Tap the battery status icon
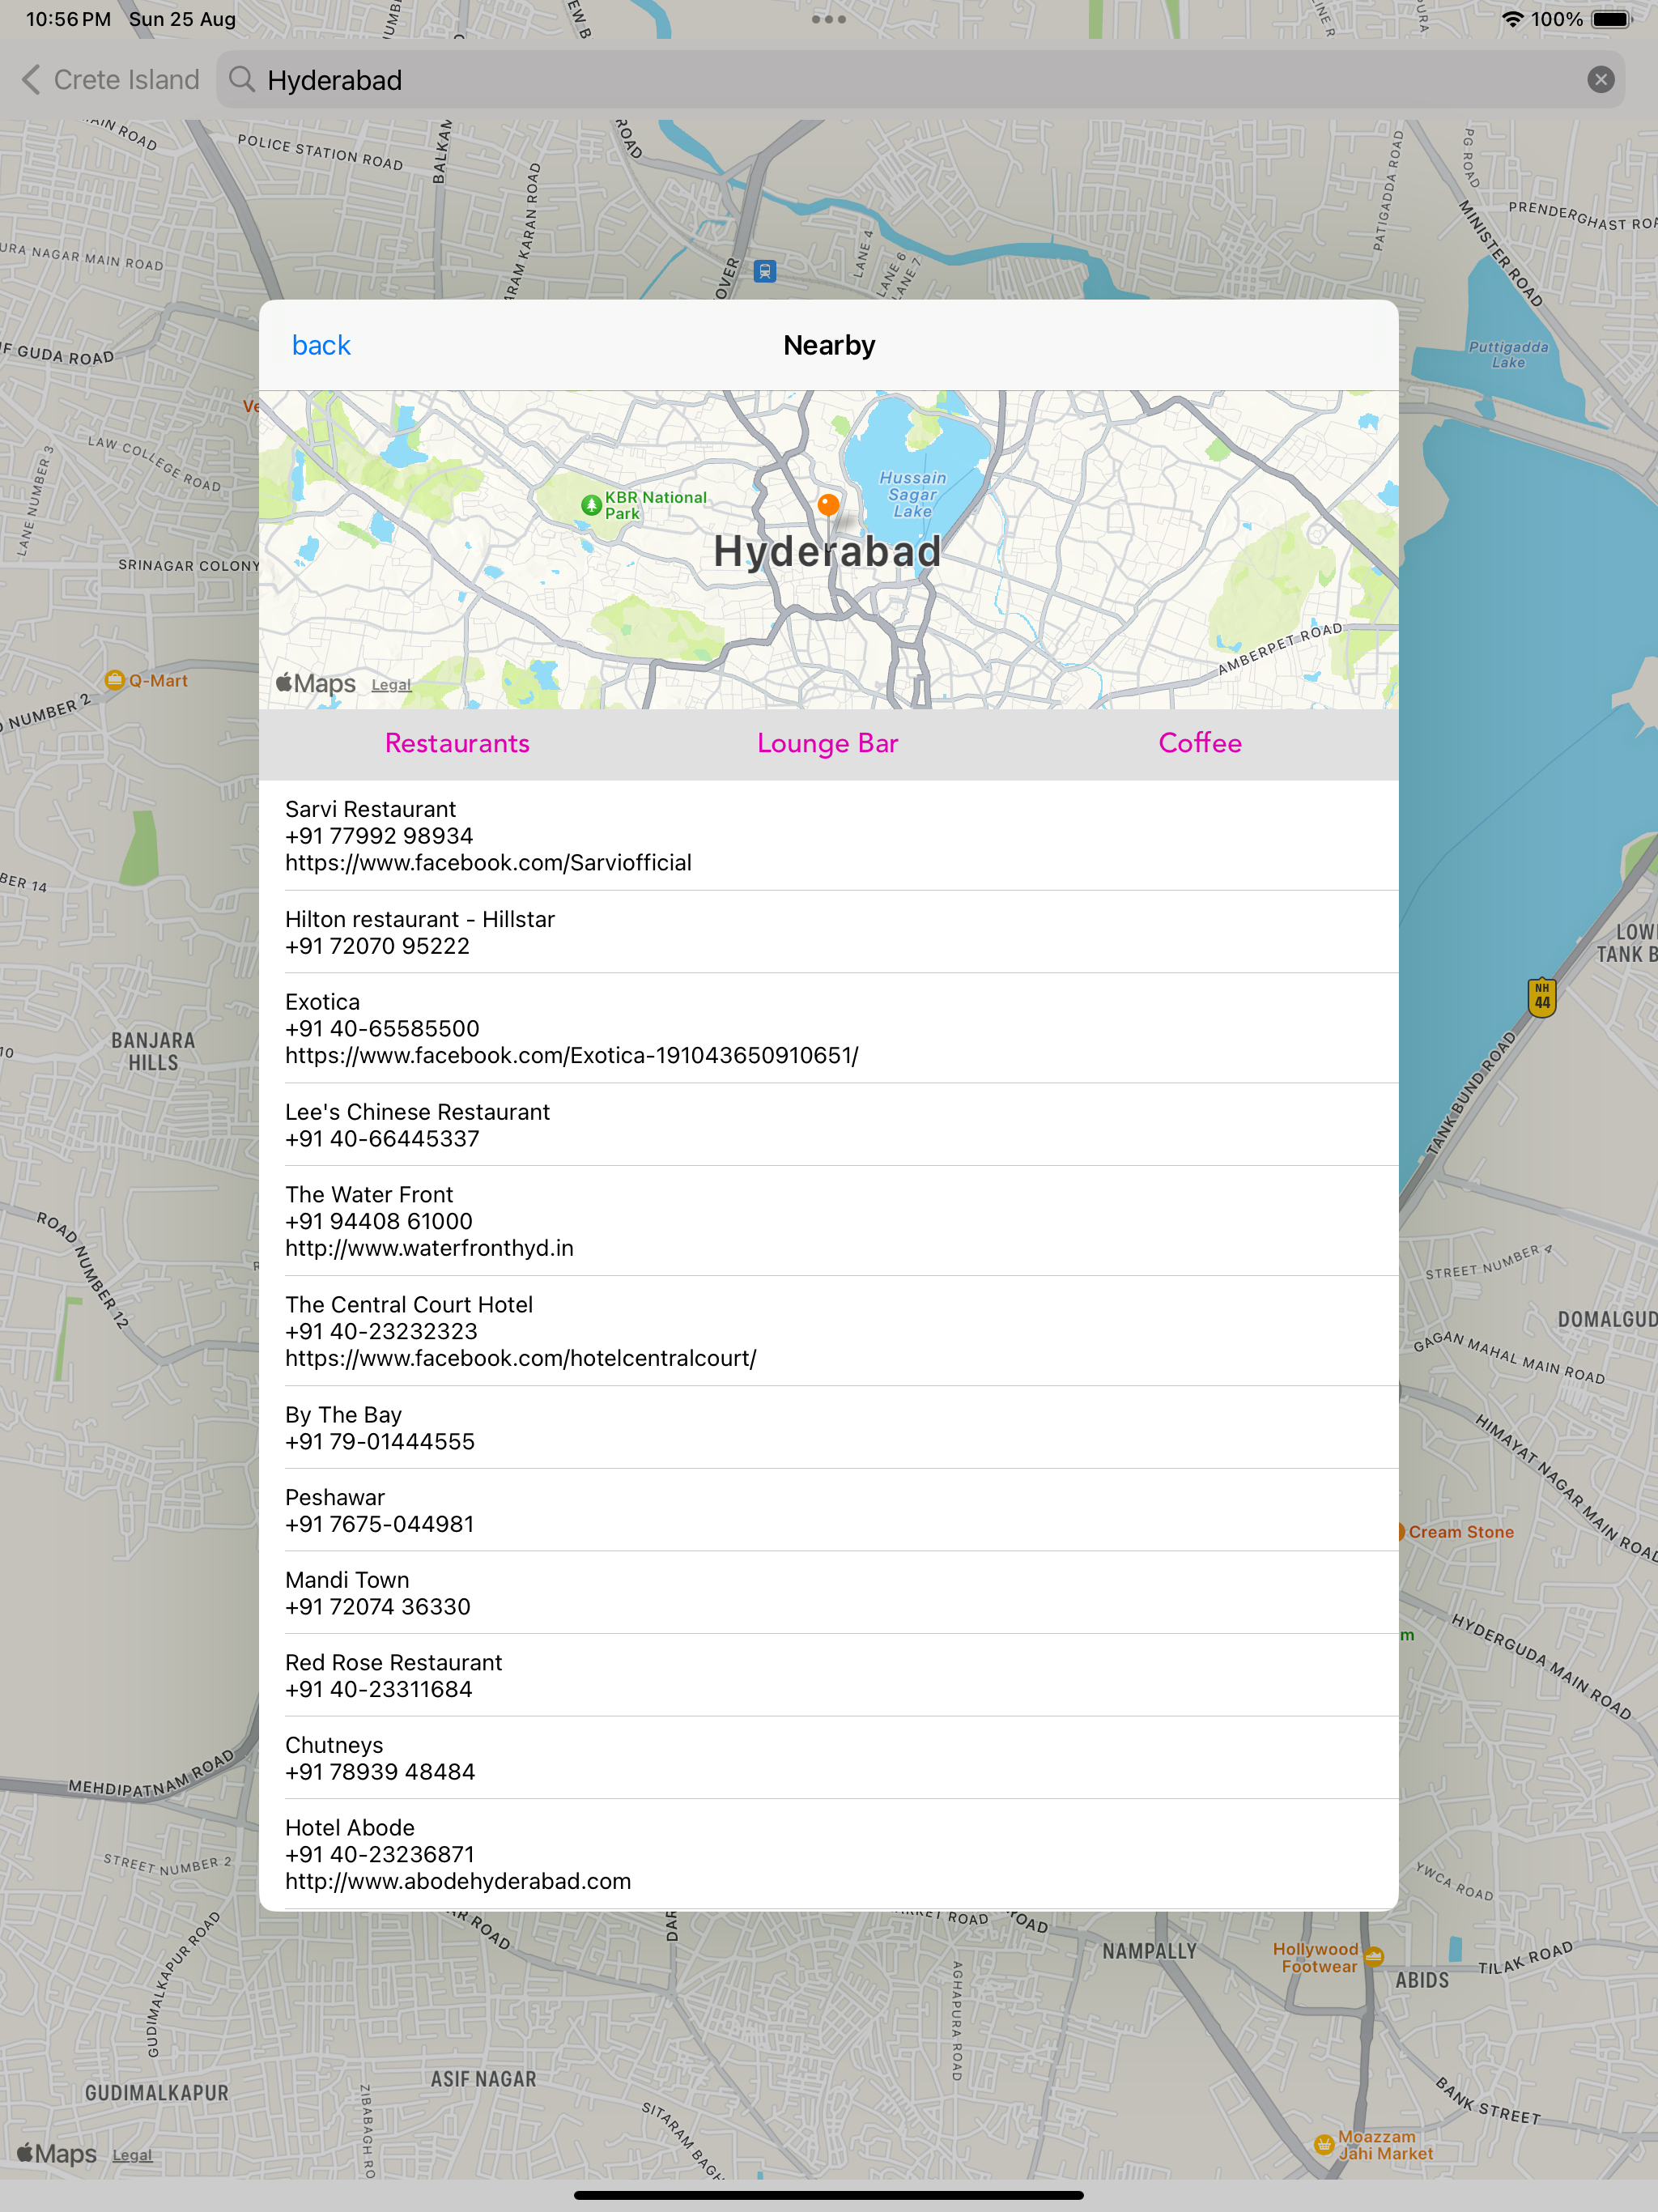The image size is (1658, 2212). [x=1611, y=19]
